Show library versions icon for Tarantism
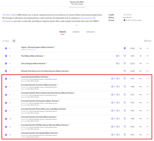154x141 pixels. pyautogui.click(x=118, y=87)
